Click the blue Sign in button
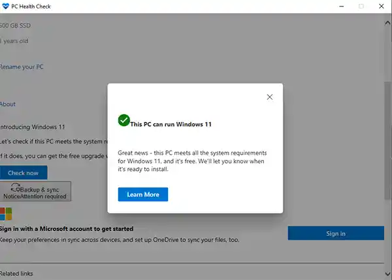Screen dimensions: 392x280 336,233
